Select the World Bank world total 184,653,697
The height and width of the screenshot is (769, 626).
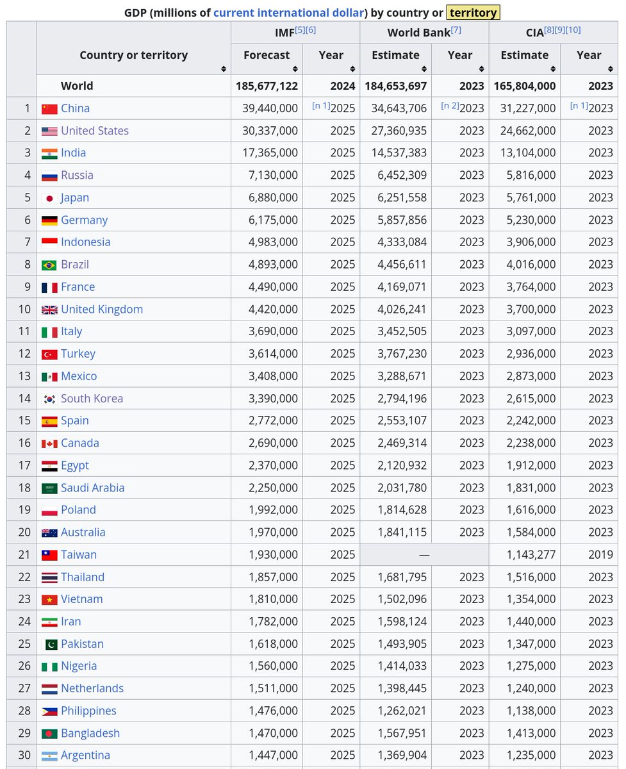(395, 86)
